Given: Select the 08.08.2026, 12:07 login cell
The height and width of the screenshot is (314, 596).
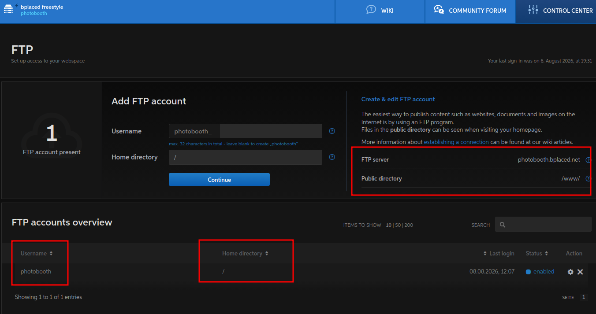Looking at the screenshot, I should click(x=492, y=271).
